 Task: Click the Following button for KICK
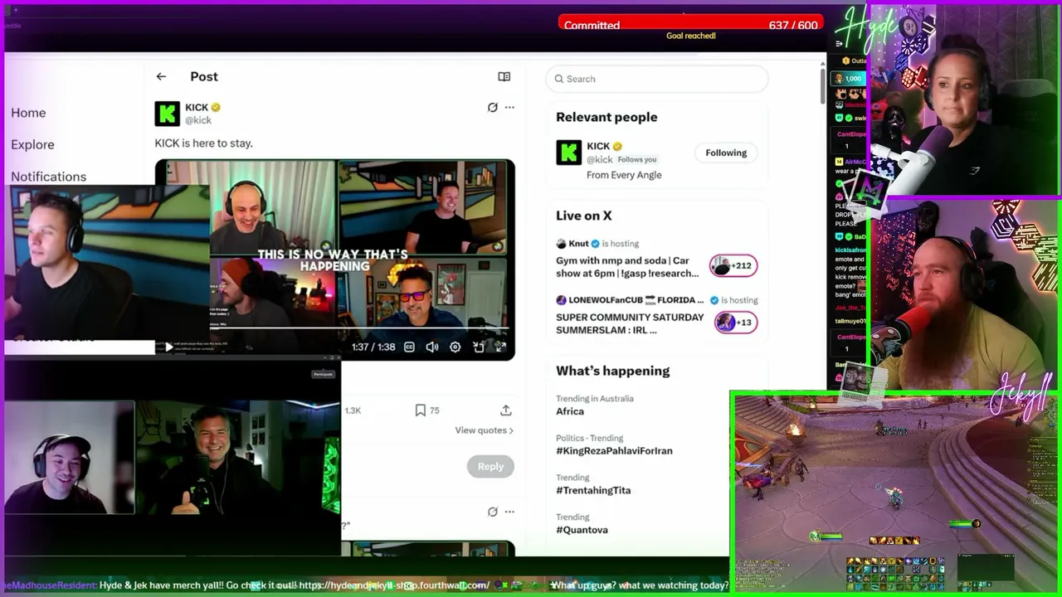point(726,153)
